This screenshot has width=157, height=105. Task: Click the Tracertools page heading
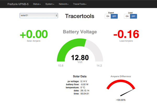point(80,16)
